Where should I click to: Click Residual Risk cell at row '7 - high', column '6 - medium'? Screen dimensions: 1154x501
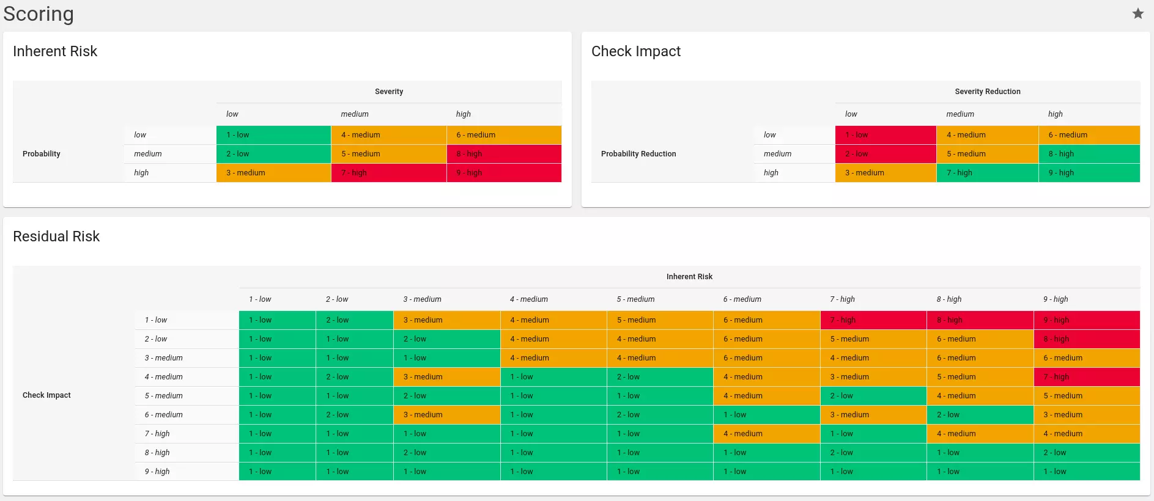click(767, 434)
